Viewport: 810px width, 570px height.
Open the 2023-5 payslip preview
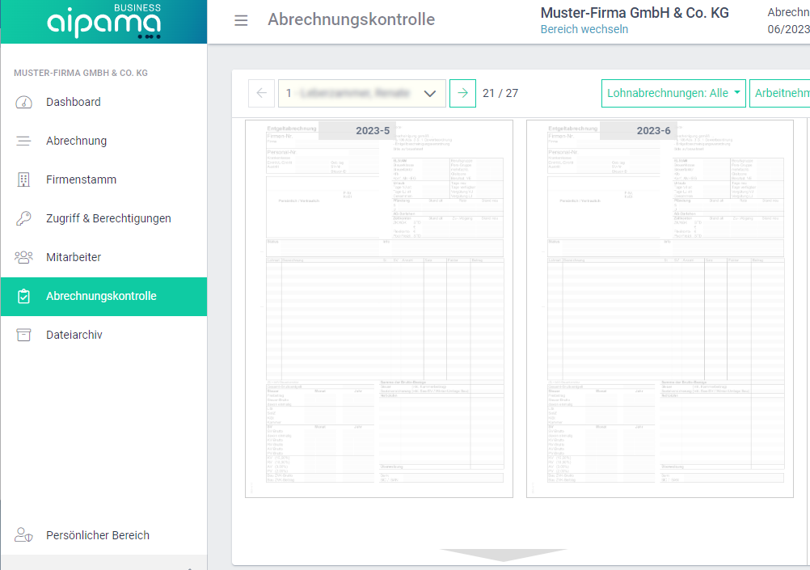click(379, 309)
